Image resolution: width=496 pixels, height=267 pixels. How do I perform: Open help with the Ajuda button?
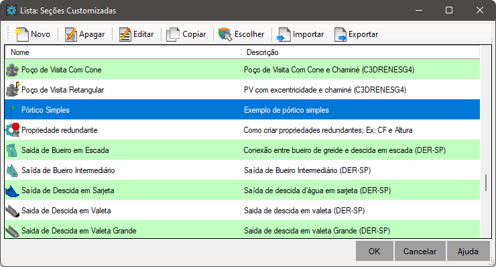tap(468, 251)
